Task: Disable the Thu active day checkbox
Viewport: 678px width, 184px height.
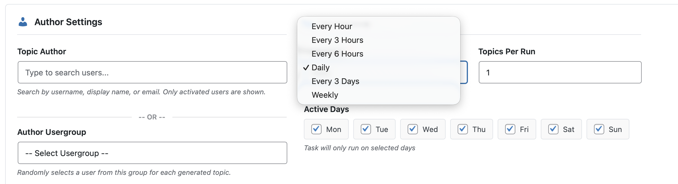Action: tap(463, 129)
